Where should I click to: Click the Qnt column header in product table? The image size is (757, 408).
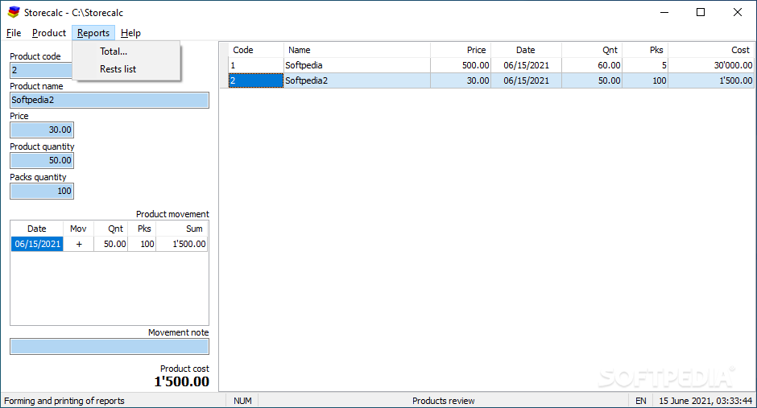592,50
